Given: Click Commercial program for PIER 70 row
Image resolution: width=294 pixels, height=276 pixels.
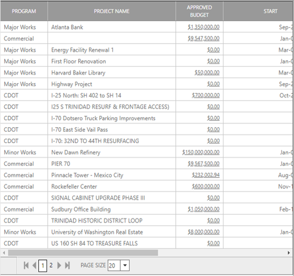Looking at the screenshot, I should pyautogui.click(x=19, y=164).
